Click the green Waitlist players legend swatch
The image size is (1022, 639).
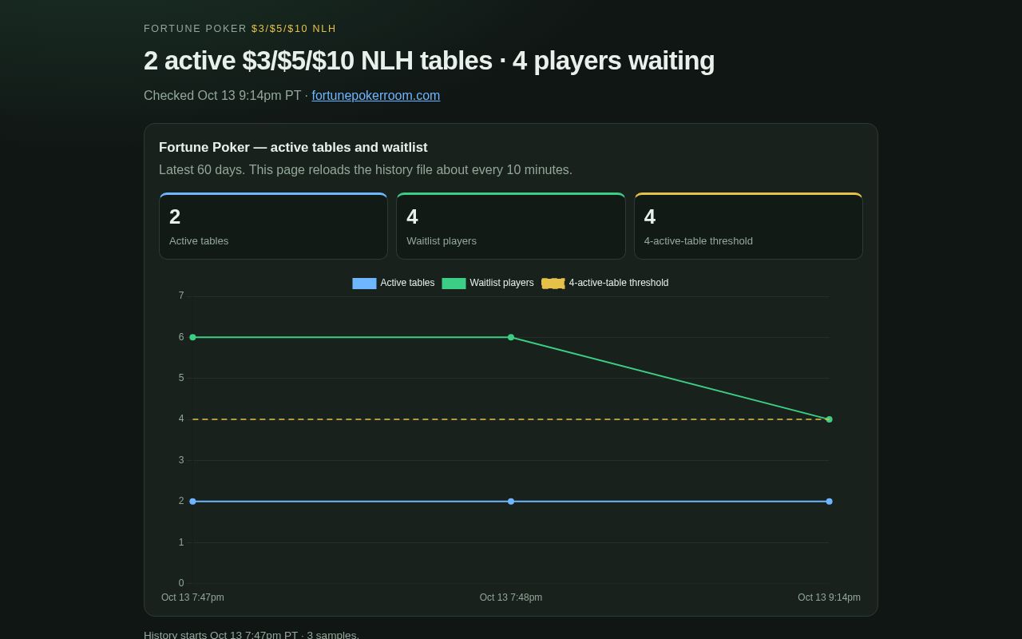454,284
